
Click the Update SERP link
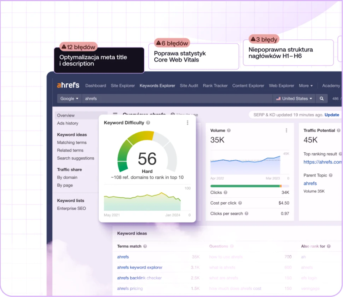(332, 115)
